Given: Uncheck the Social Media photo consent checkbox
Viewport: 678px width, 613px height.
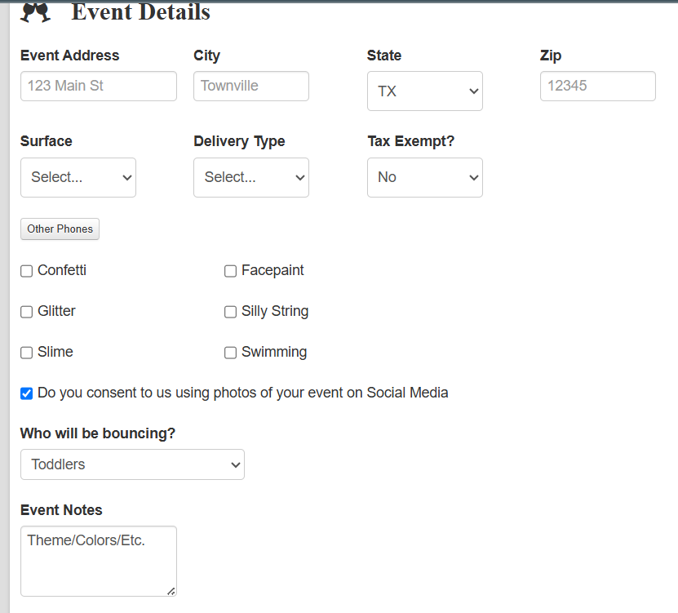Looking at the screenshot, I should tap(27, 393).
